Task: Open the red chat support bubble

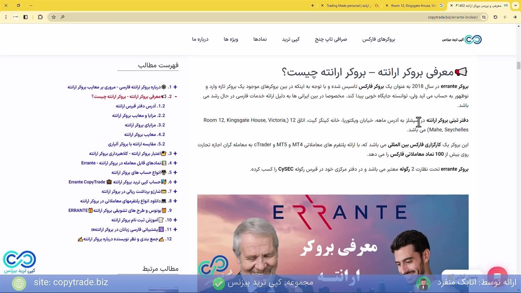Action: pos(497,273)
